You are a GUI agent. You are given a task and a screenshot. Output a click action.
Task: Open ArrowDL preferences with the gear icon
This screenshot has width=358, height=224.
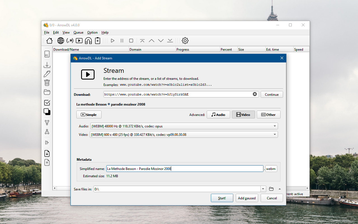click(x=185, y=41)
